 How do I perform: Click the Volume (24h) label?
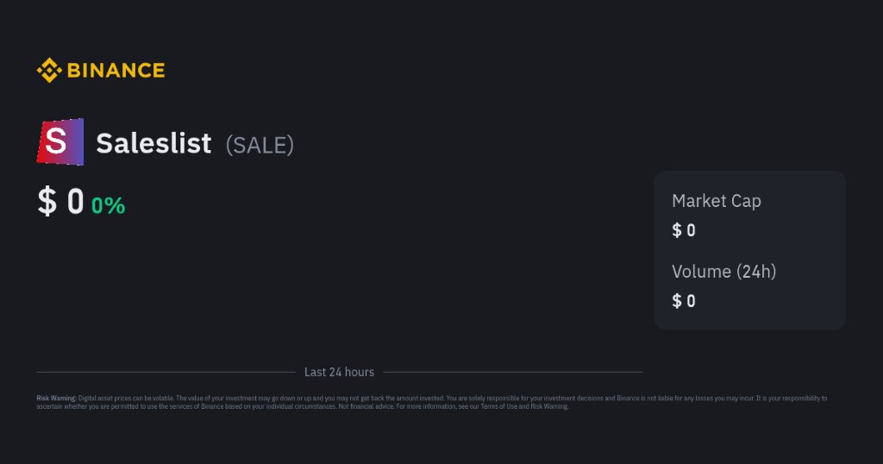[723, 272]
